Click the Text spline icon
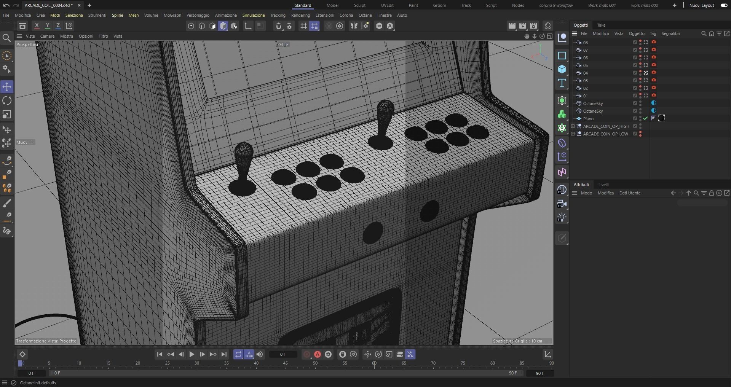Viewport: 731px width, 387px height. click(x=562, y=83)
